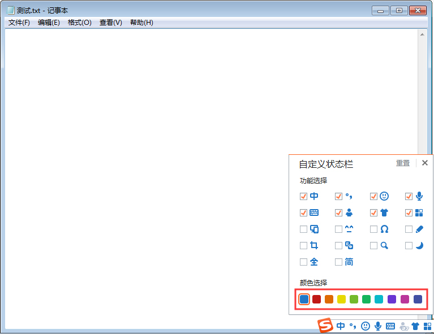Open the toolbox grid icon on status bar
This screenshot has height=334, width=434.
(428, 326)
